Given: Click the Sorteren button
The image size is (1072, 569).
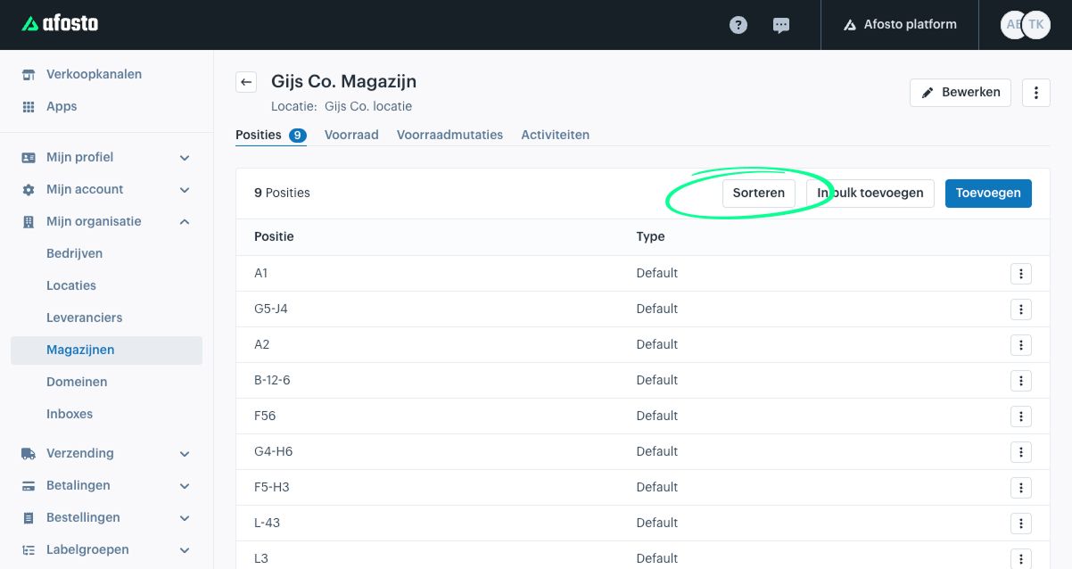Looking at the screenshot, I should point(758,193).
